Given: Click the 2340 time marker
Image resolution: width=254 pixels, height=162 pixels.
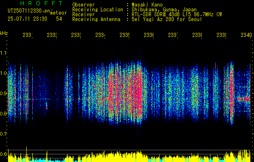Looking at the screenshot, I should [x=247, y=35].
